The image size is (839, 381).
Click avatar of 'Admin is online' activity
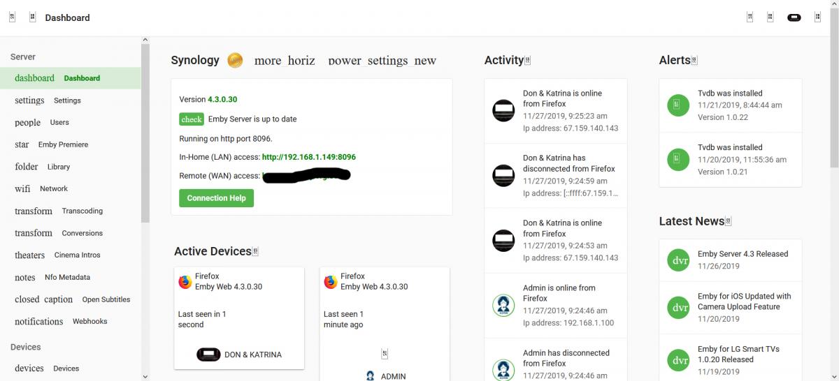tap(503, 305)
